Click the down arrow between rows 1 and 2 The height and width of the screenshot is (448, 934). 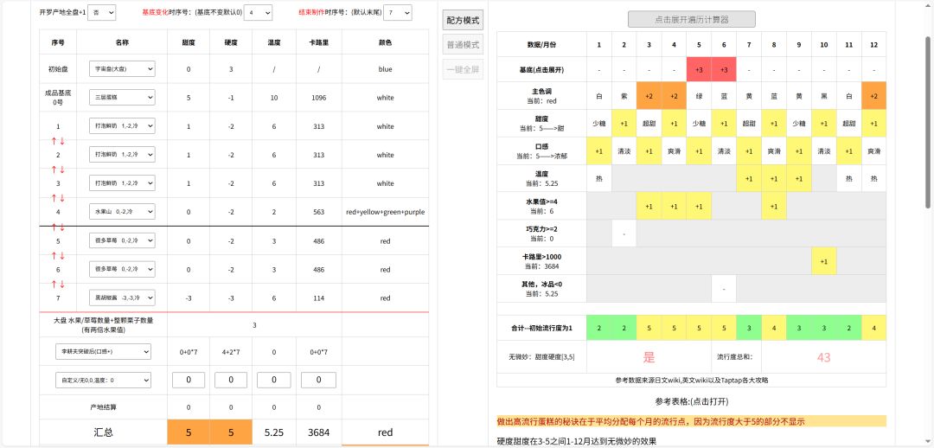pos(62,141)
